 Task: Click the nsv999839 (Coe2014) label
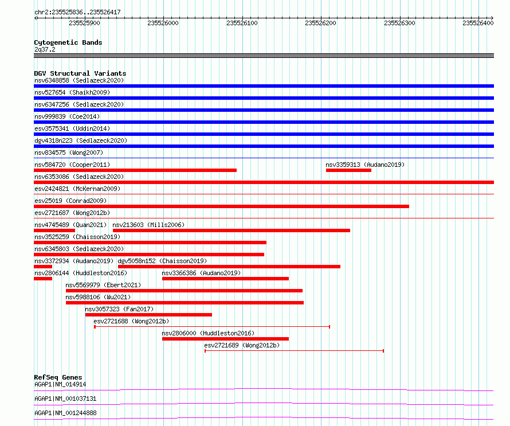click(67, 116)
